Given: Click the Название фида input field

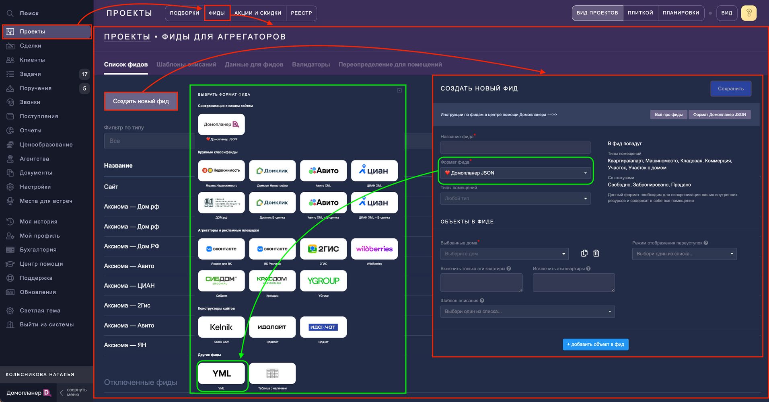Looking at the screenshot, I should click(515, 147).
